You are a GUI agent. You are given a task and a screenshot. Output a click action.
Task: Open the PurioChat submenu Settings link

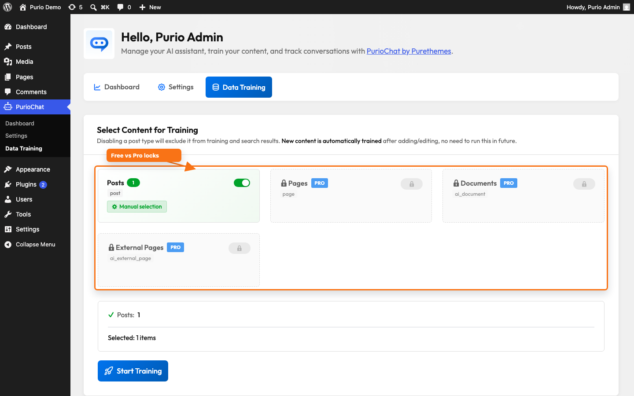(x=16, y=136)
